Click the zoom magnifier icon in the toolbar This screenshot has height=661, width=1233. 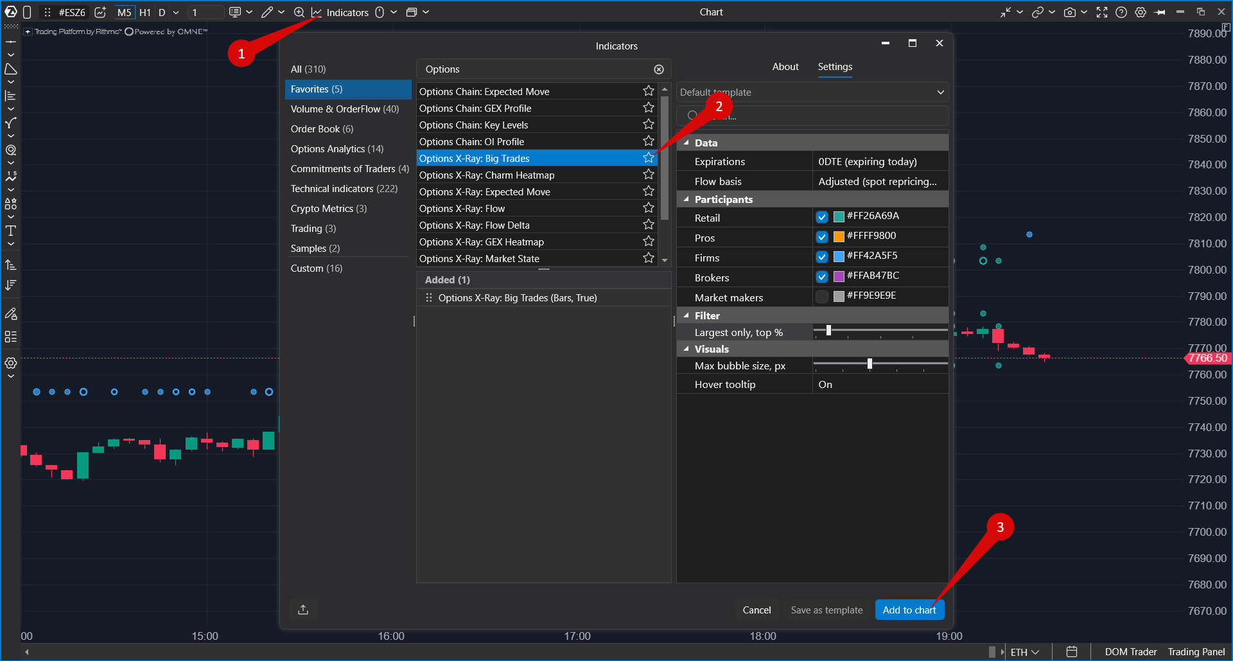coord(299,12)
